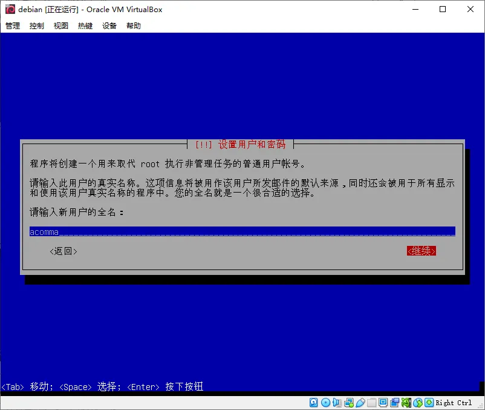Click the 'debian [正在运行] - Oracle VM VirtualBox' title text
The width and height of the screenshot is (485, 410).
point(90,10)
